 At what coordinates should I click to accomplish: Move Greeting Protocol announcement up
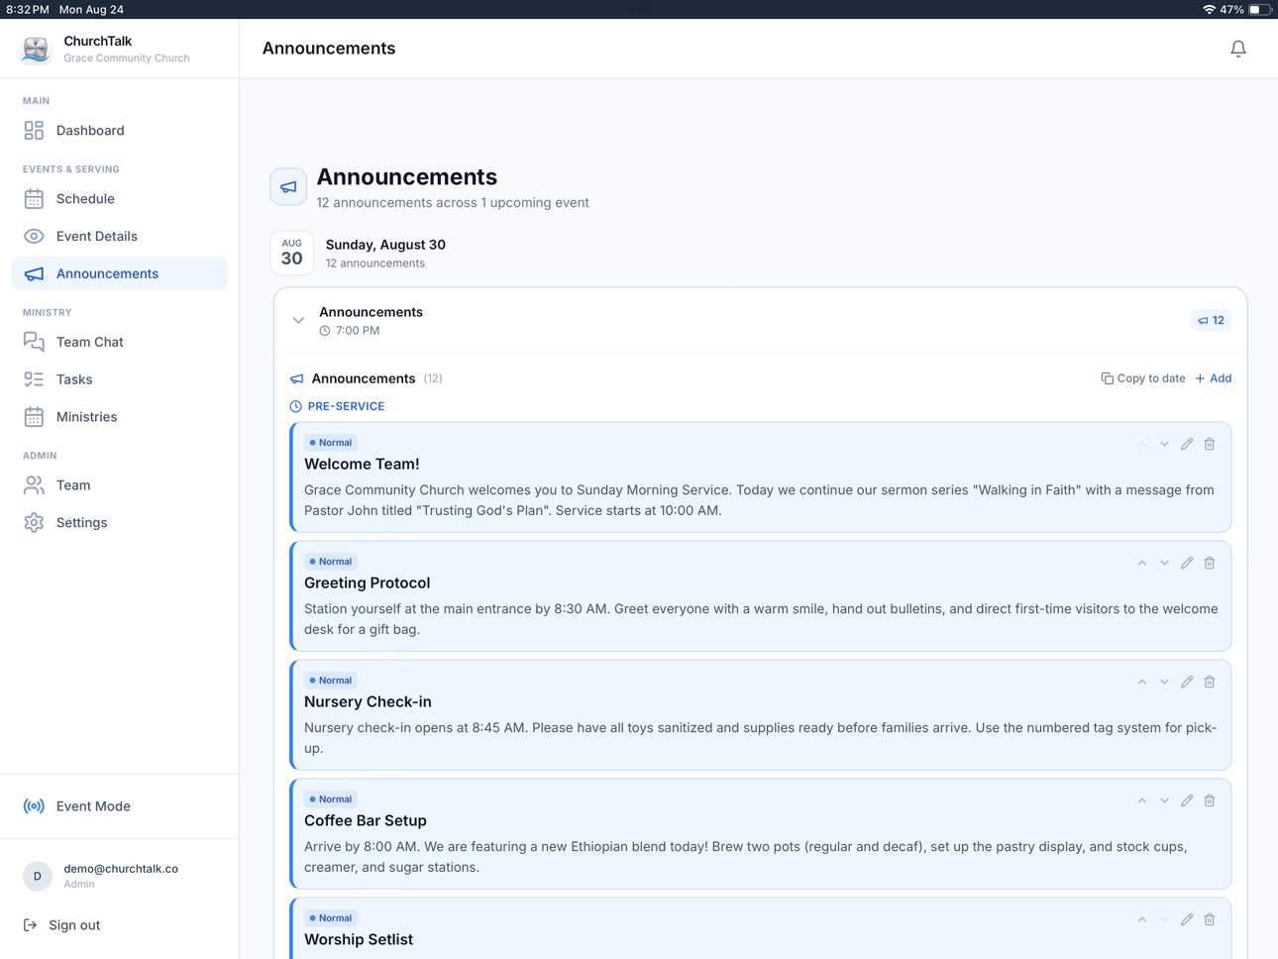[1141, 564]
